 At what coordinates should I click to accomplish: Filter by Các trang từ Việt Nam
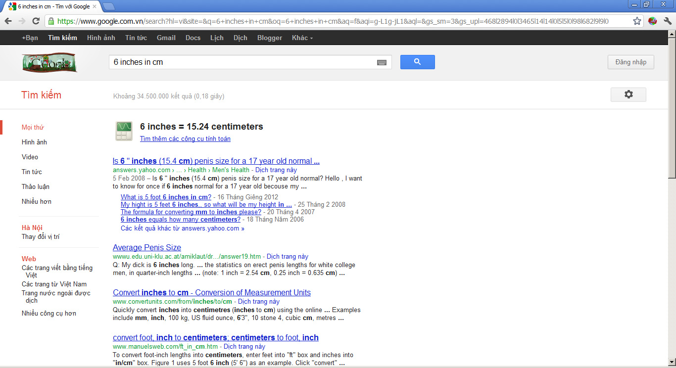tap(54, 284)
